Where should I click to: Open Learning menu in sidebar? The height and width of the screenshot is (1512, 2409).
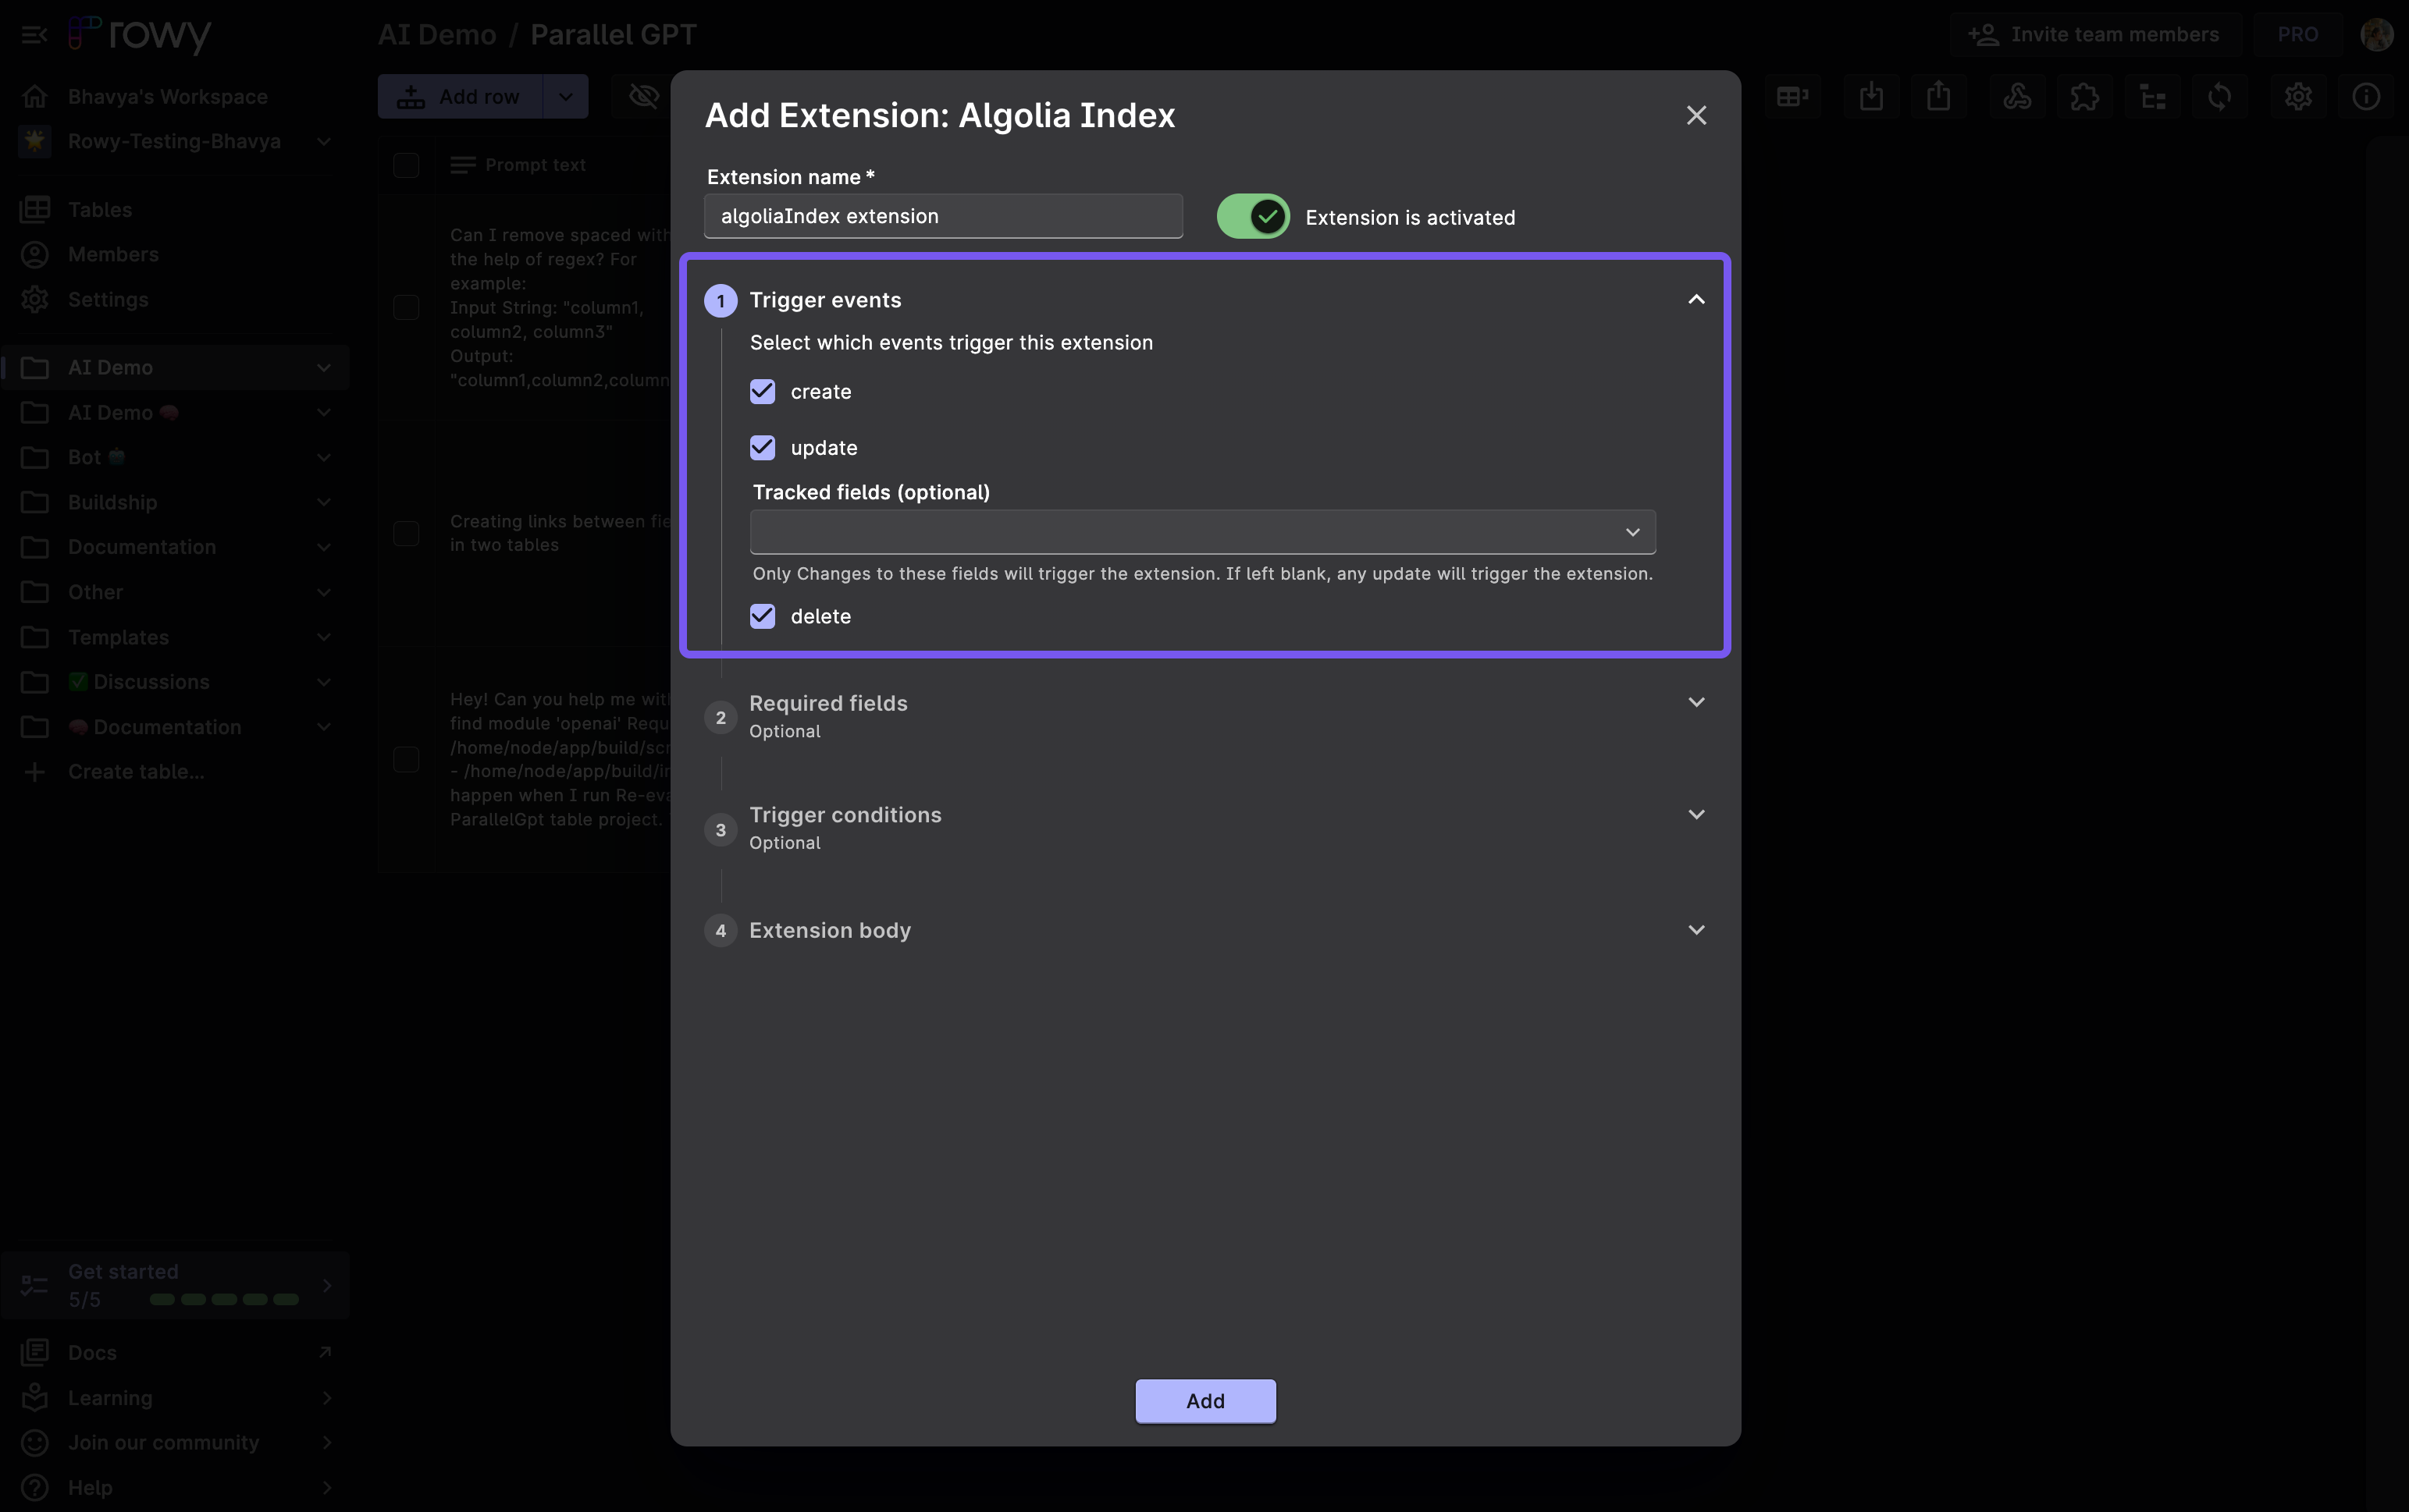tap(174, 1397)
